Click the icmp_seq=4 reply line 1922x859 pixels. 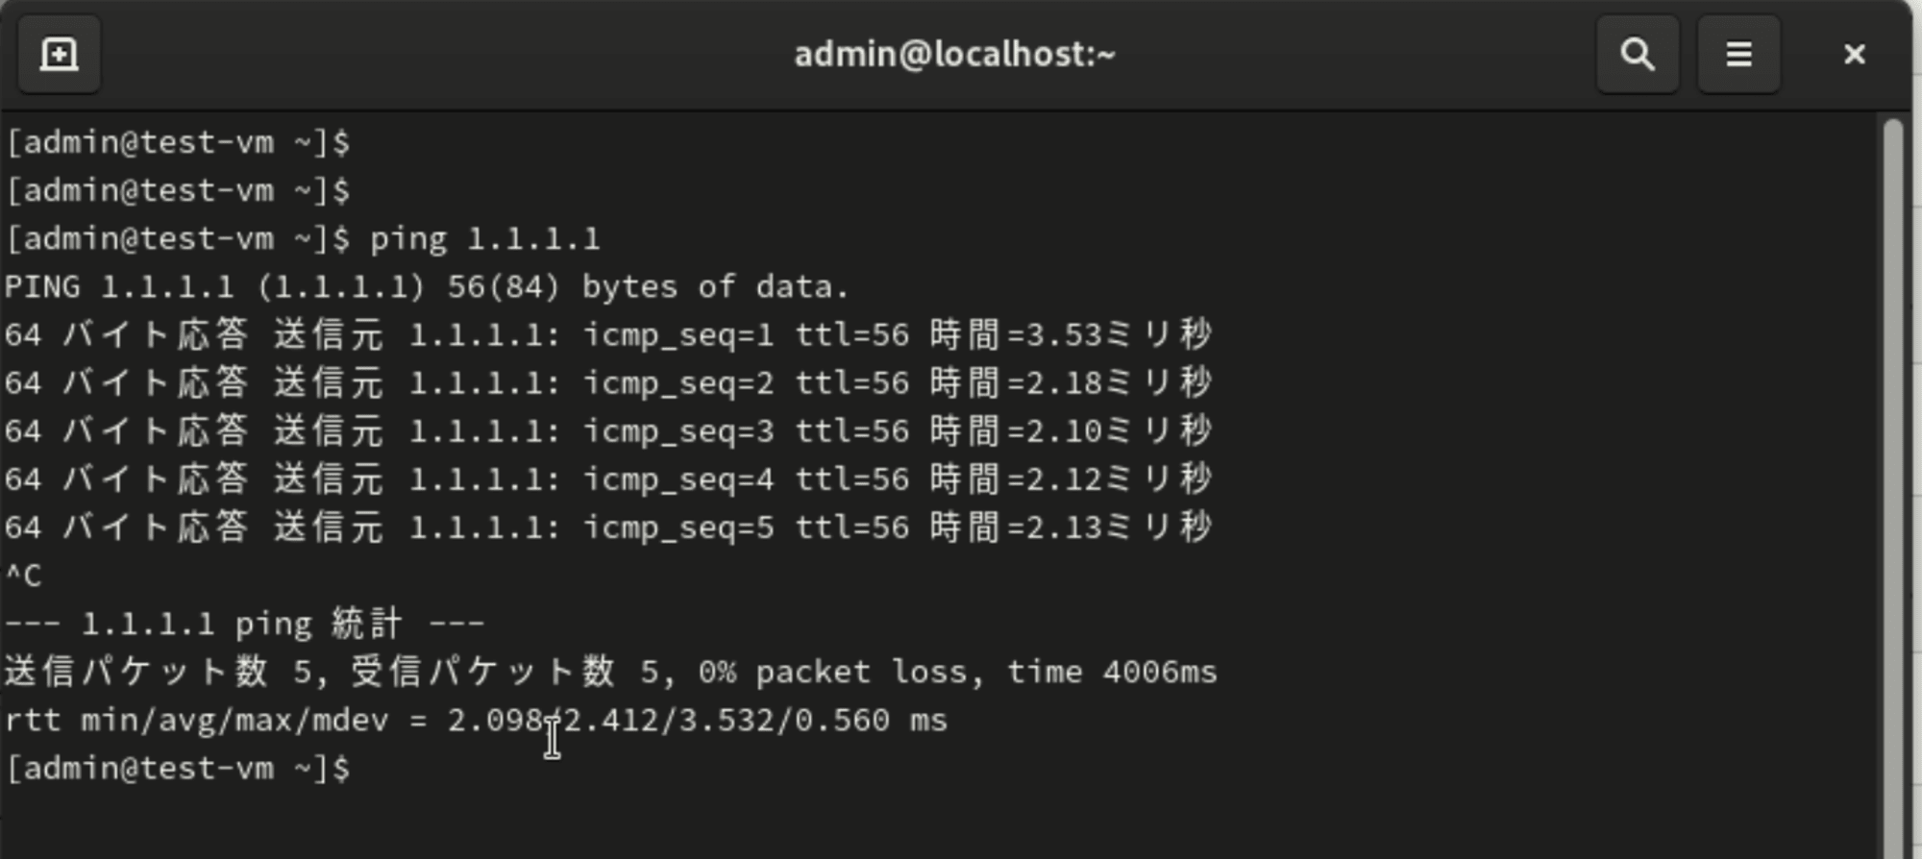[x=608, y=479]
